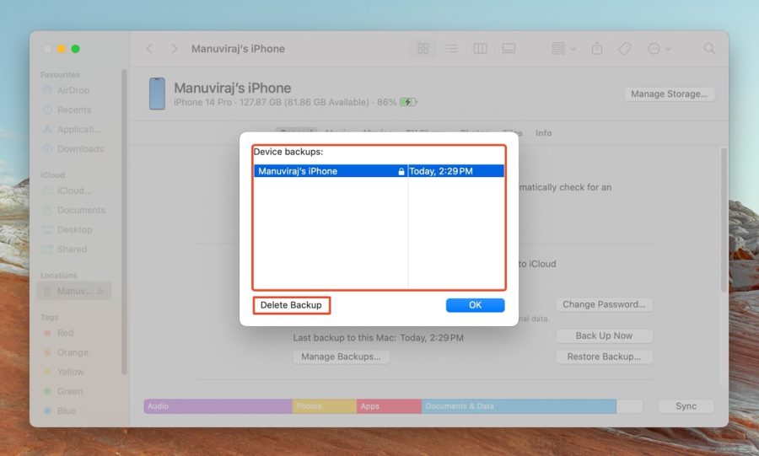Select the Orange tag in sidebar
759x456 pixels.
pos(66,352)
